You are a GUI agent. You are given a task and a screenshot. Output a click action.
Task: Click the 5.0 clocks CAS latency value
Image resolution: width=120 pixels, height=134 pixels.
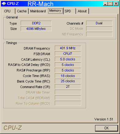(x=68, y=59)
